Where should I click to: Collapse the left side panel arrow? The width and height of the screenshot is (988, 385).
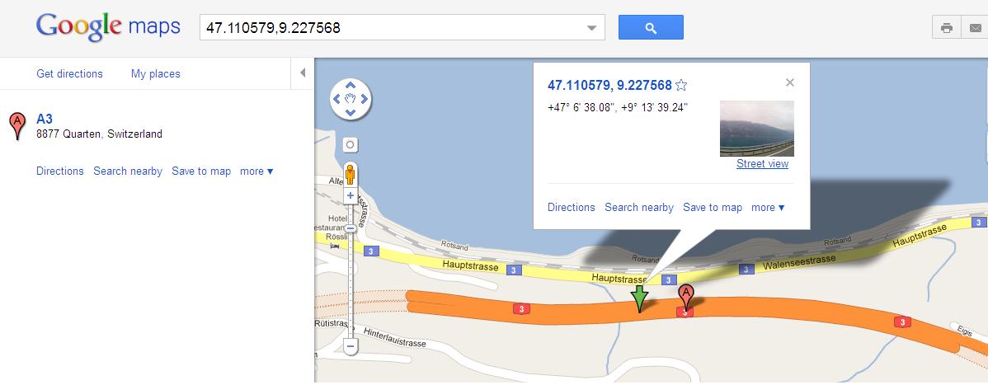tap(303, 73)
